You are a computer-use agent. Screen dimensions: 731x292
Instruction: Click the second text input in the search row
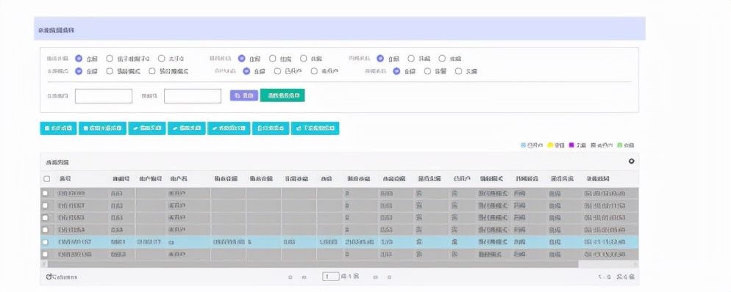(193, 96)
